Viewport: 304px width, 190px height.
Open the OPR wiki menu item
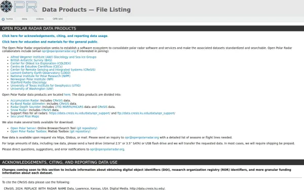coord(58,19)
